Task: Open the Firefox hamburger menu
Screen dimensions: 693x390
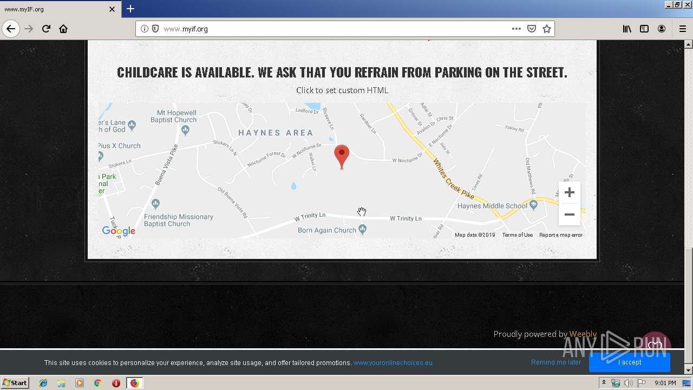Action: click(683, 29)
